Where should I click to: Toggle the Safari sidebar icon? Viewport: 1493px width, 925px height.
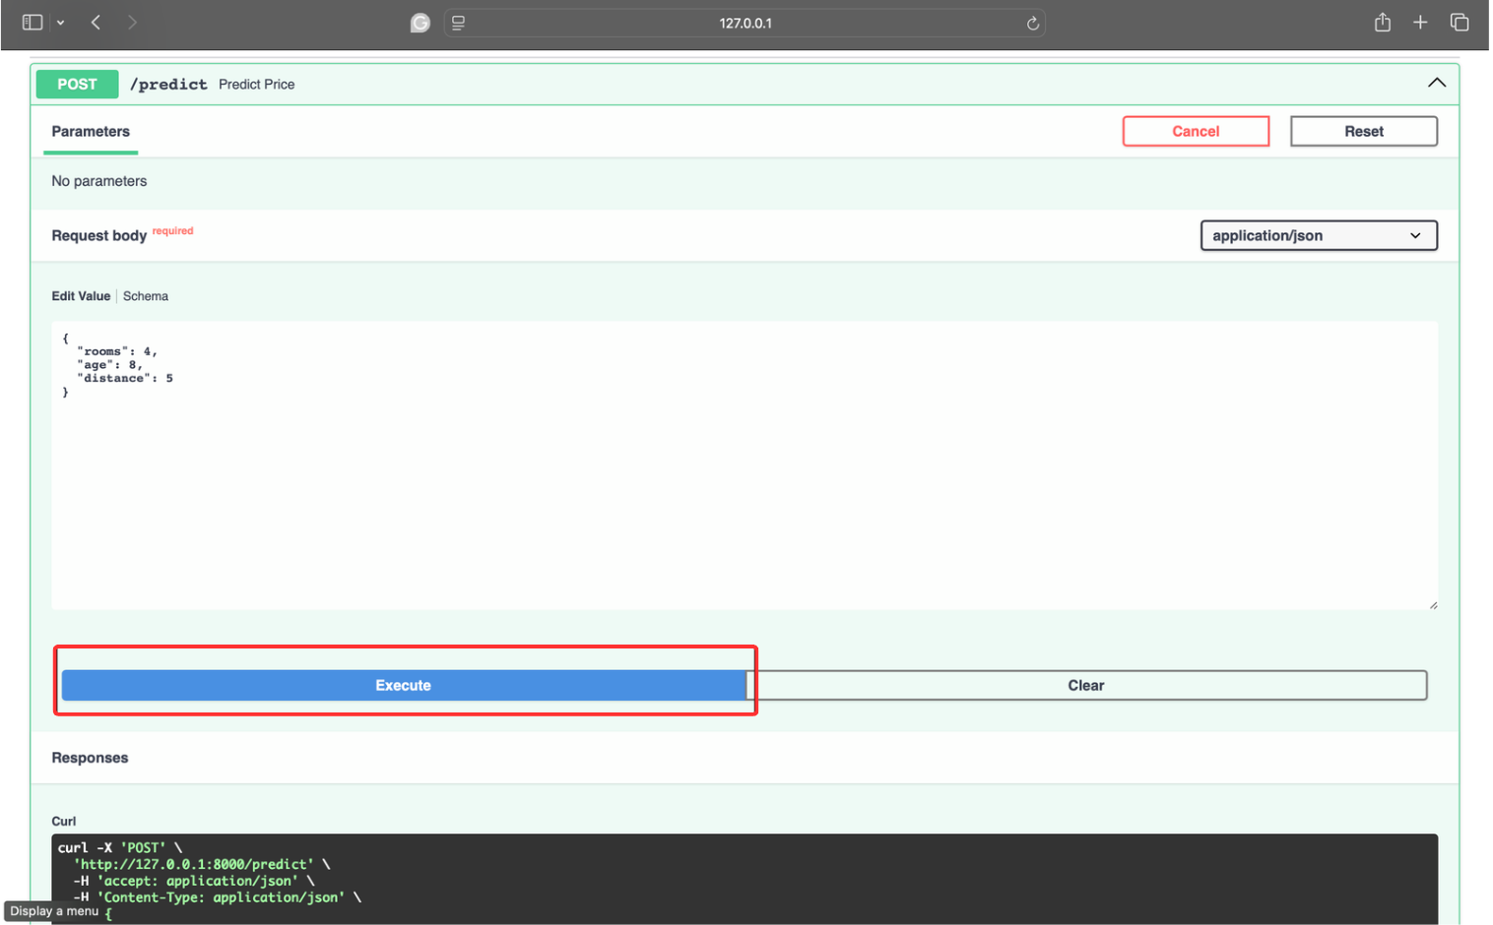click(x=32, y=22)
